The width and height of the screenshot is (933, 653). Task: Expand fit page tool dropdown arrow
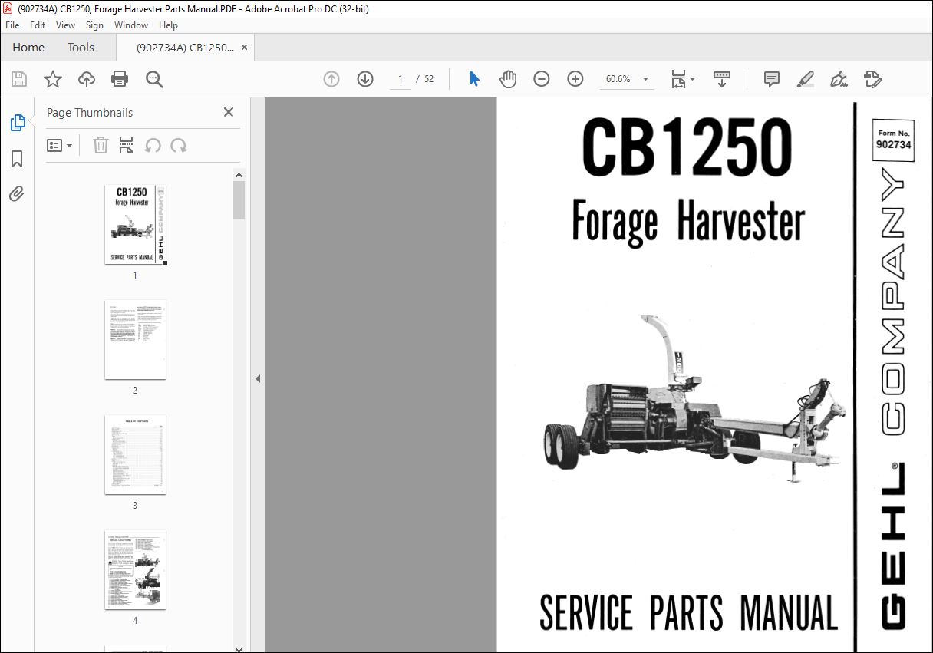[692, 79]
